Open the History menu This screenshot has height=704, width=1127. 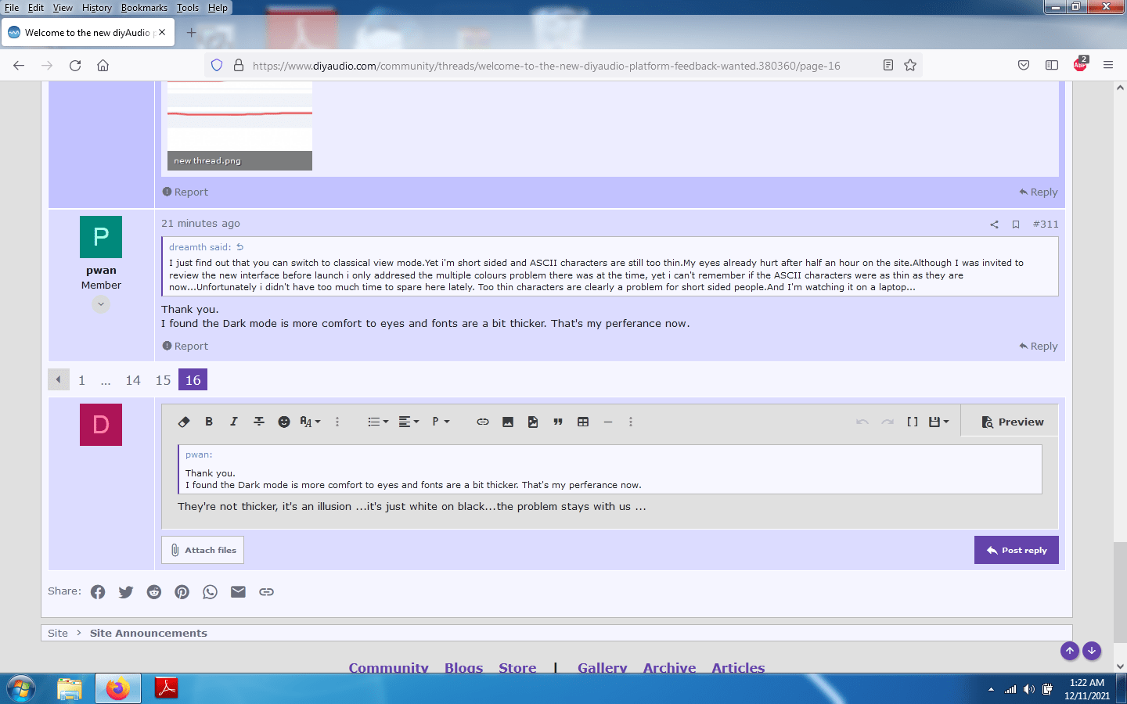click(97, 8)
